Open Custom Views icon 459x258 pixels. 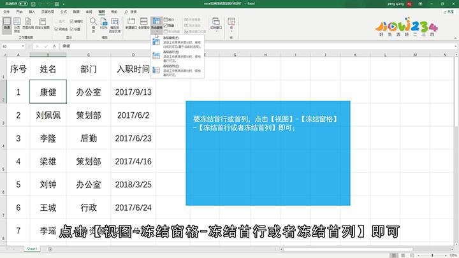coord(43,24)
